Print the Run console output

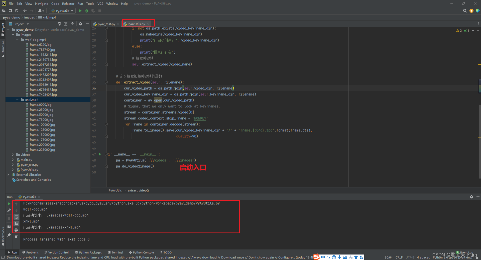click(16, 230)
